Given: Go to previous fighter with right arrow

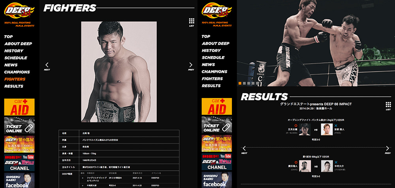Looking at the screenshot, I should 191,66.
